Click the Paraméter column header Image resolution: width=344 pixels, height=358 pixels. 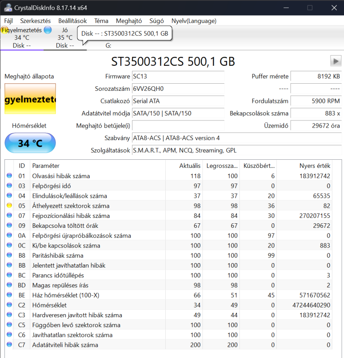[x=98, y=166]
